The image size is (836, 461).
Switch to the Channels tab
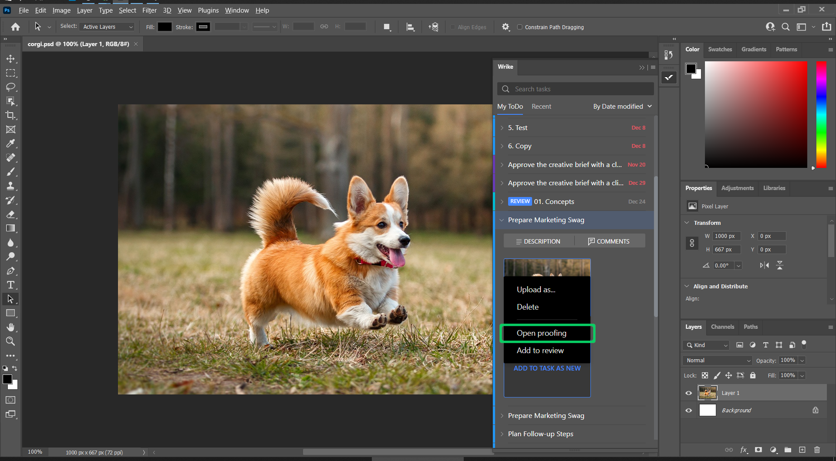point(722,327)
